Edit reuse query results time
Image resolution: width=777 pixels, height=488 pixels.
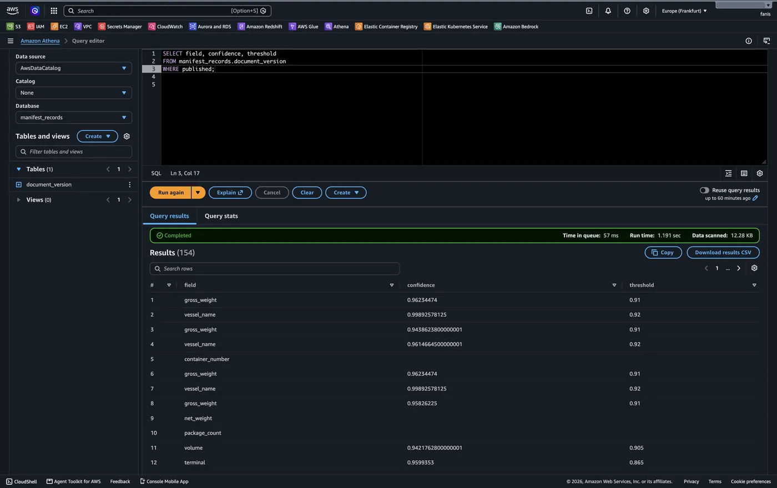pos(755,198)
